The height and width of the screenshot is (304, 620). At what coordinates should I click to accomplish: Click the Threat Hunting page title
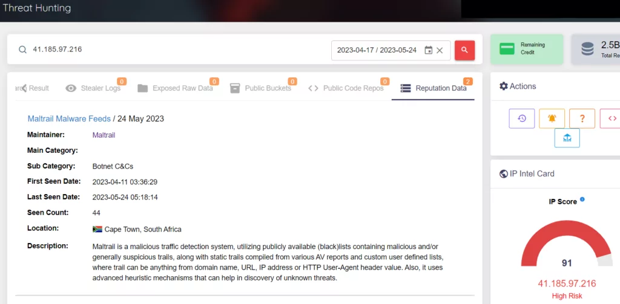point(37,8)
